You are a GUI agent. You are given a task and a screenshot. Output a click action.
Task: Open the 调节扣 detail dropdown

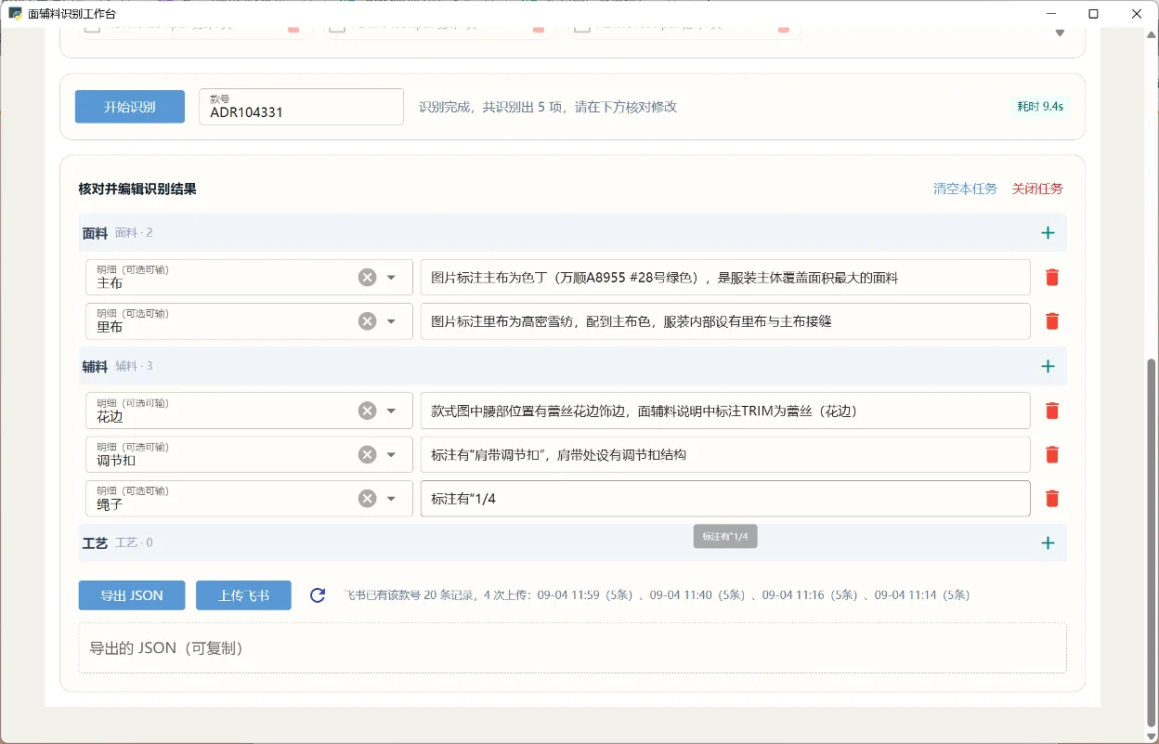(x=391, y=454)
